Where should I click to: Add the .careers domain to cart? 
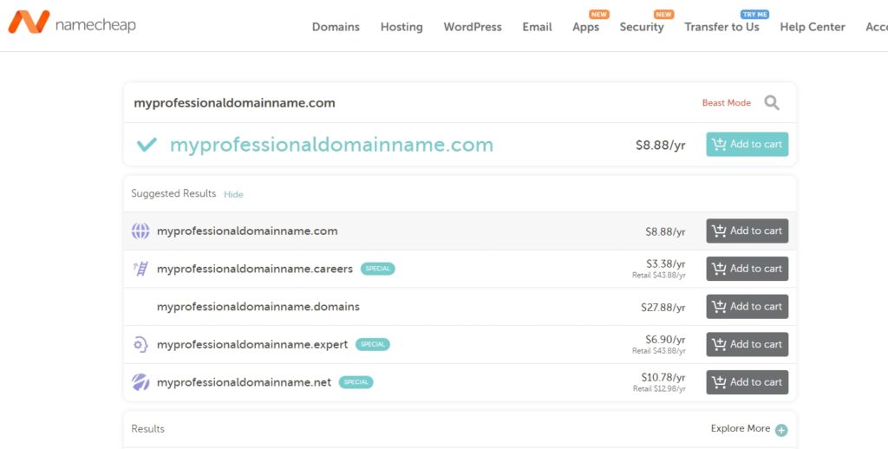(747, 269)
